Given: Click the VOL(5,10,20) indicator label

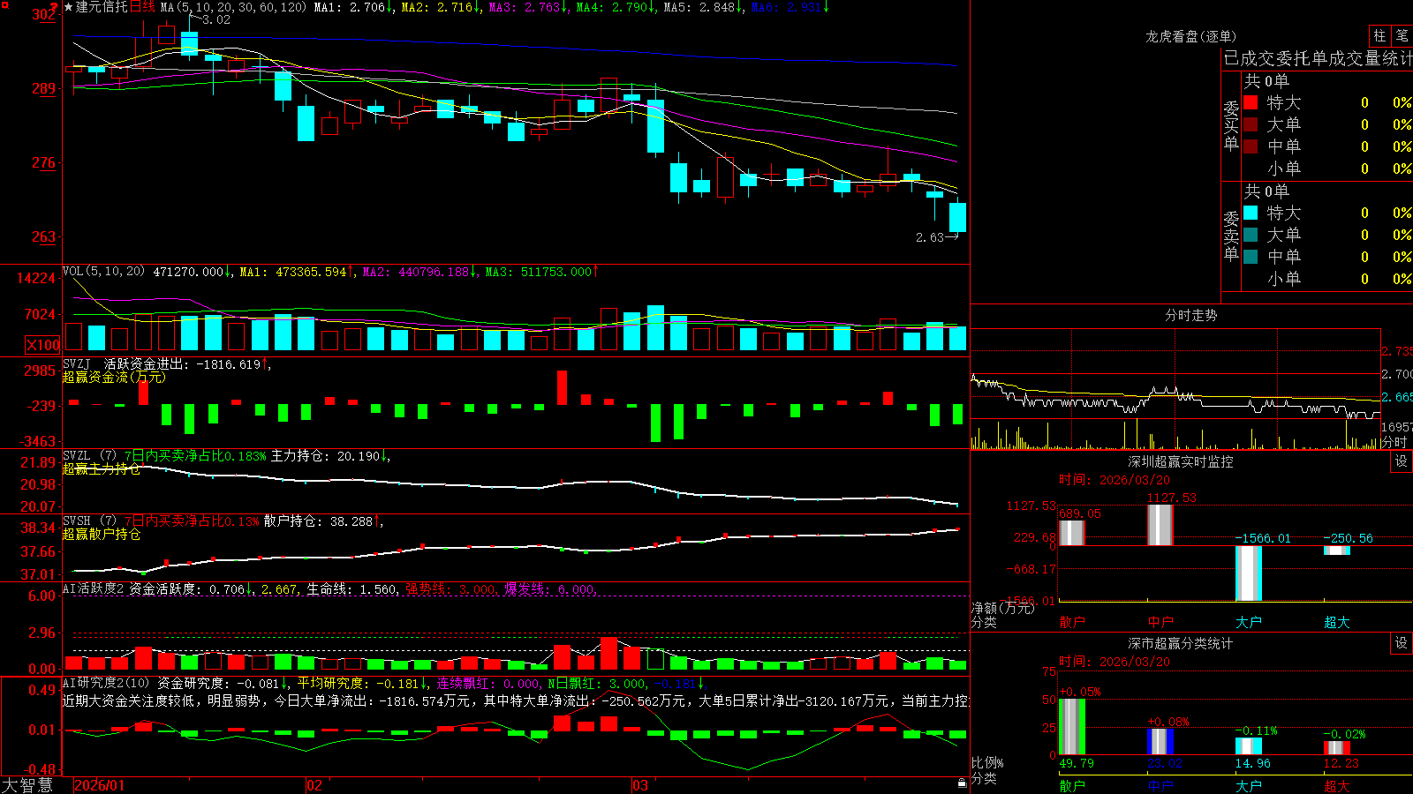Looking at the screenshot, I should 103,272.
